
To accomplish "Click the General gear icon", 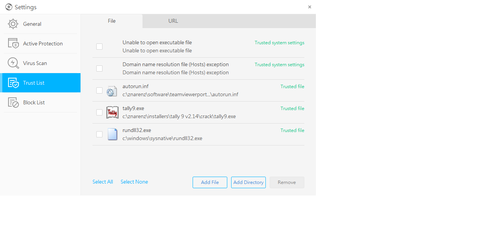I will (13, 24).
